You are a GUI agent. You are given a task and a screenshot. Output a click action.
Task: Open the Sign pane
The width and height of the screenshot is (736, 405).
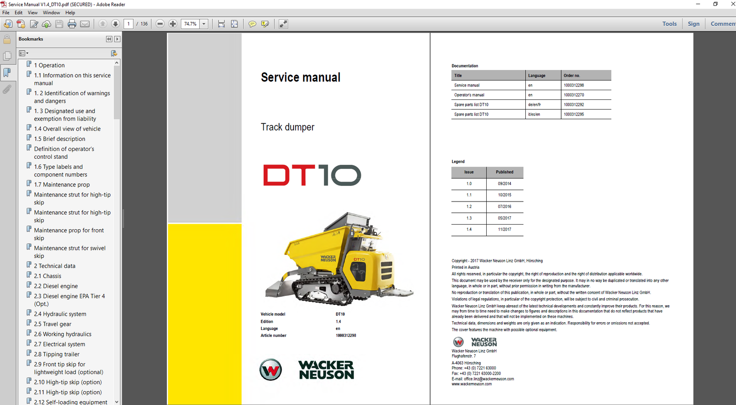point(693,24)
